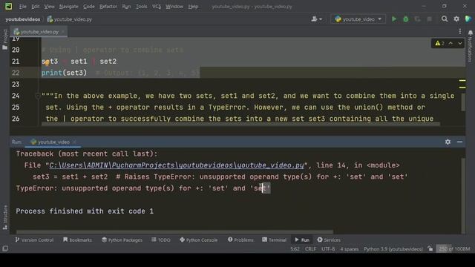Click 'Process finished with exit code 1' text
475x267 pixels.
coord(85,211)
